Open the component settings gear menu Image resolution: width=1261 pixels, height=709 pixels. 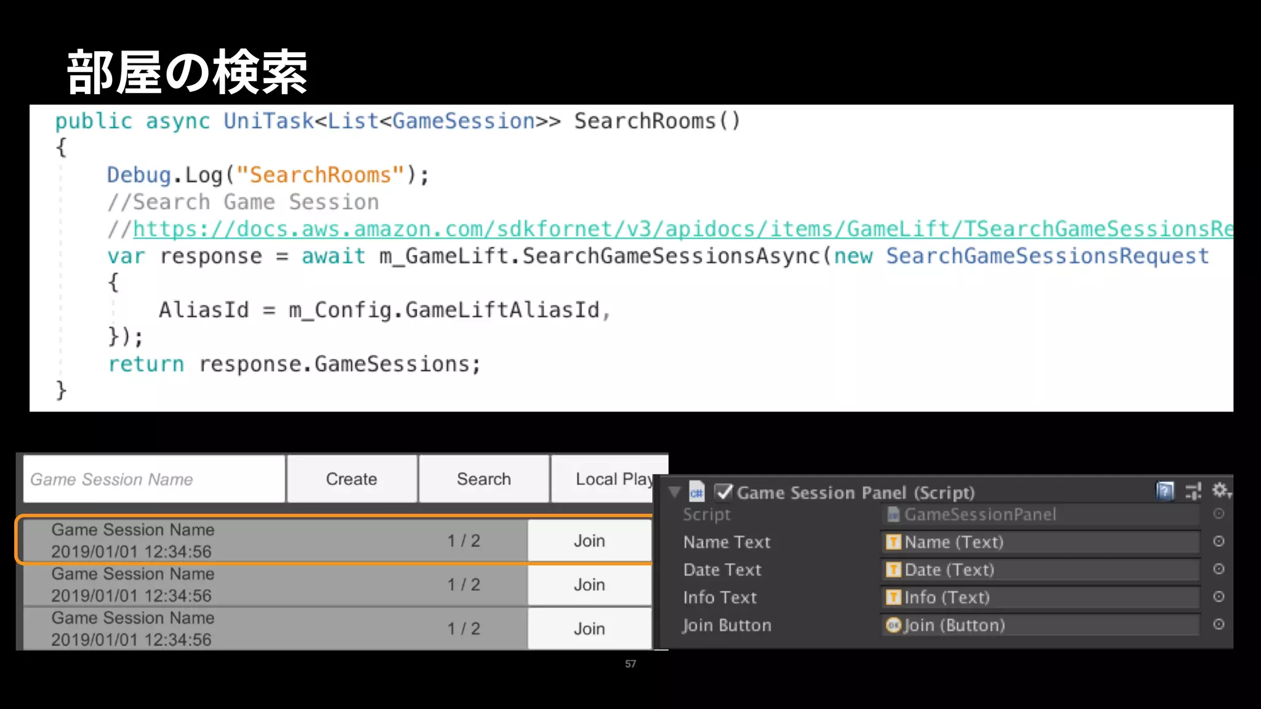pyautogui.click(x=1220, y=491)
